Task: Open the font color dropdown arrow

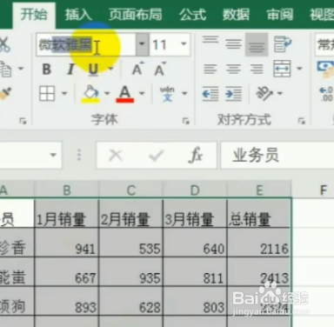Action: click(x=142, y=93)
